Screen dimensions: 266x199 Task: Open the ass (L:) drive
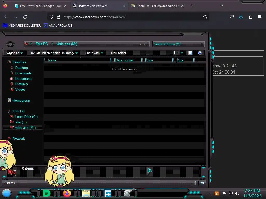coord(18,122)
